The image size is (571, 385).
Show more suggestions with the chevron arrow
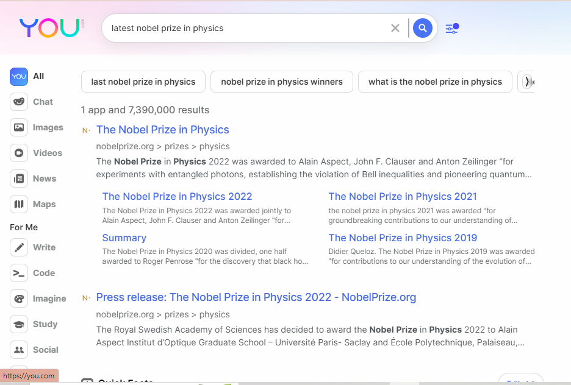click(x=526, y=82)
